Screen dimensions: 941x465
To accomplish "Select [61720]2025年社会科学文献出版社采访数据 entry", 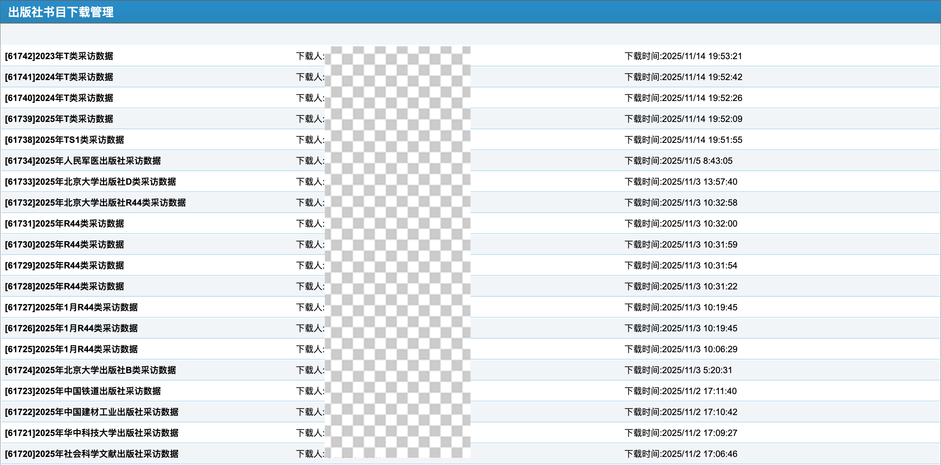I will point(92,454).
